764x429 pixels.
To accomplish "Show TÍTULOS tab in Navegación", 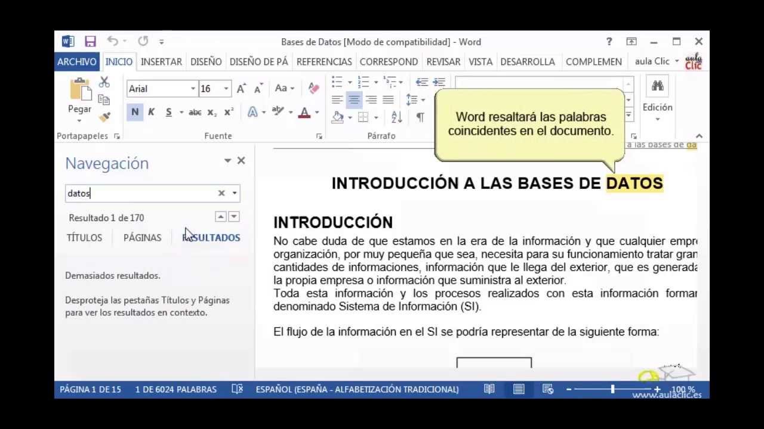I will click(x=84, y=237).
